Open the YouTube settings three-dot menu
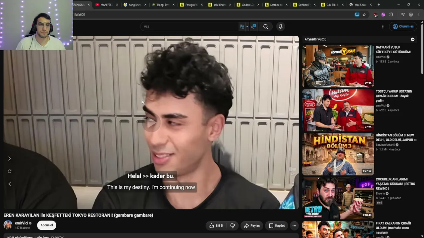This screenshot has height=238, width=424. point(383,26)
